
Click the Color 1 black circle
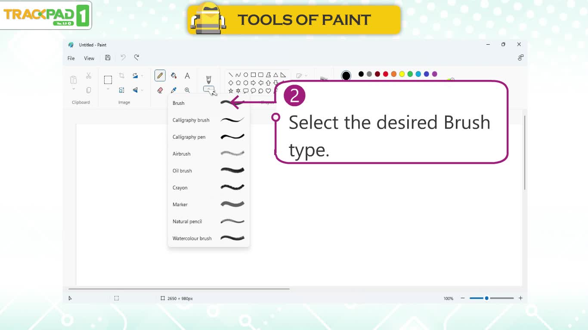tap(346, 76)
